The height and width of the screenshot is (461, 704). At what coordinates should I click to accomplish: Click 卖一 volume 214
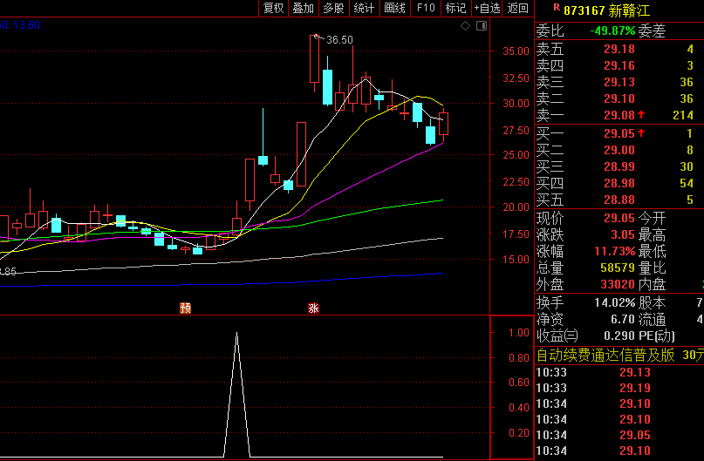tap(683, 115)
